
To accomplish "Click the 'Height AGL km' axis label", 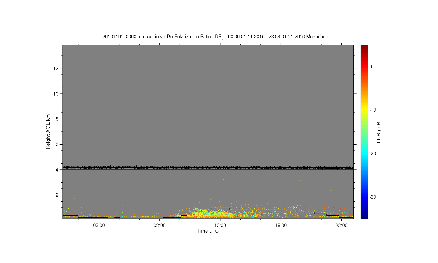I will point(48,132).
